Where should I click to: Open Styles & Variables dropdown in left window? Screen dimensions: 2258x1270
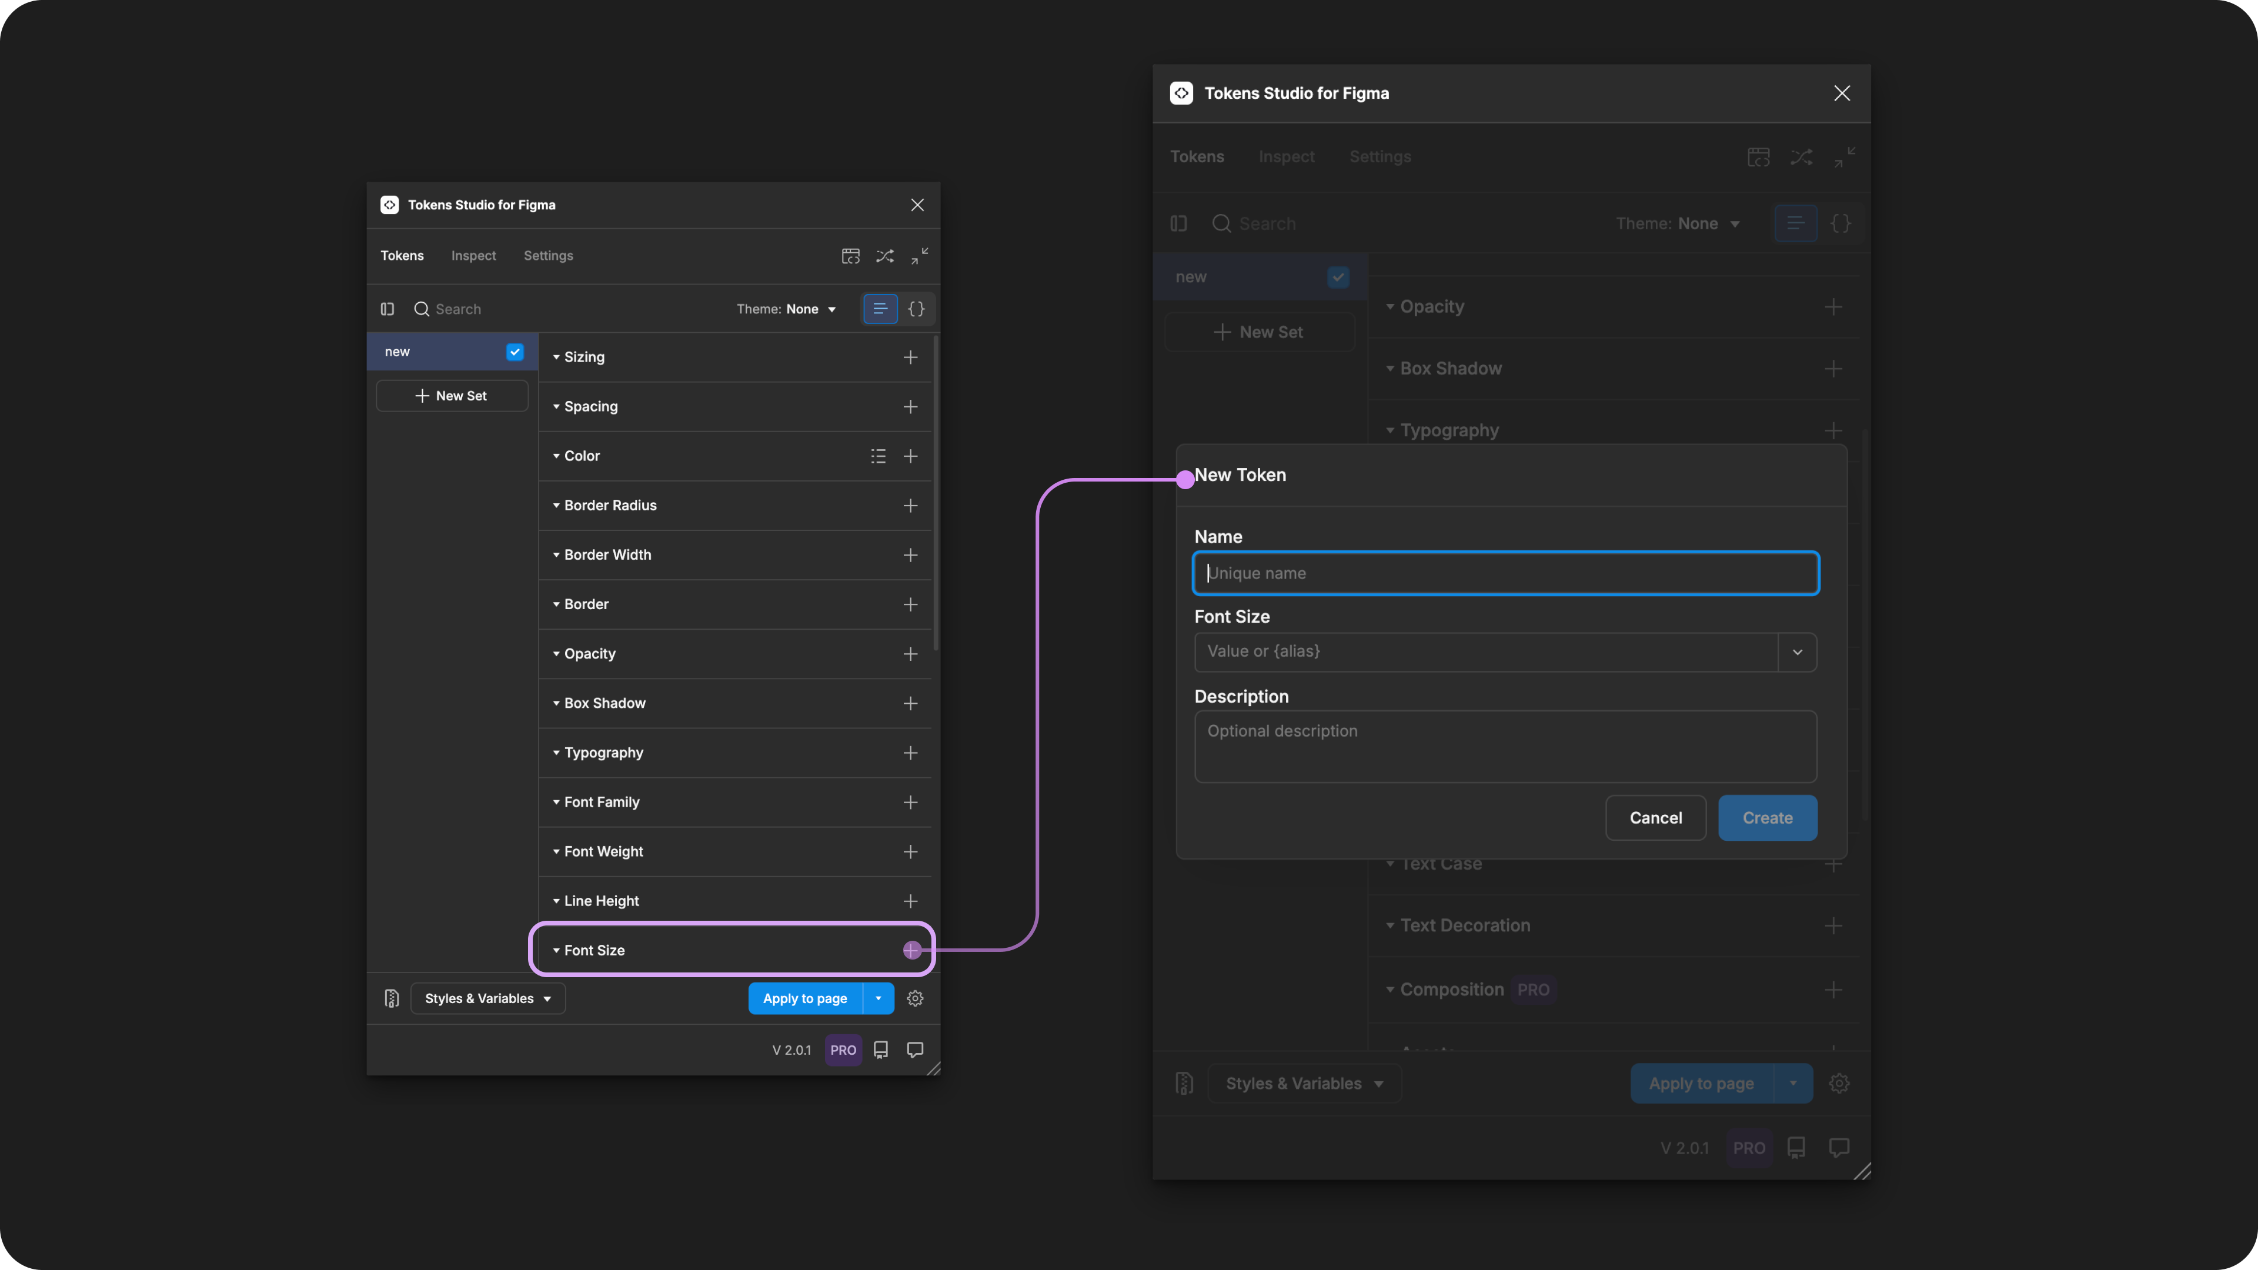pos(487,998)
